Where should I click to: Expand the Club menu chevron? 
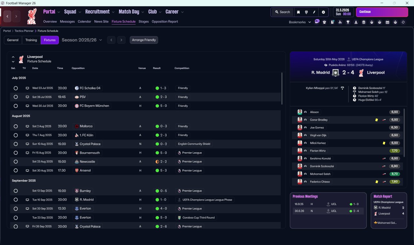(x=160, y=12)
